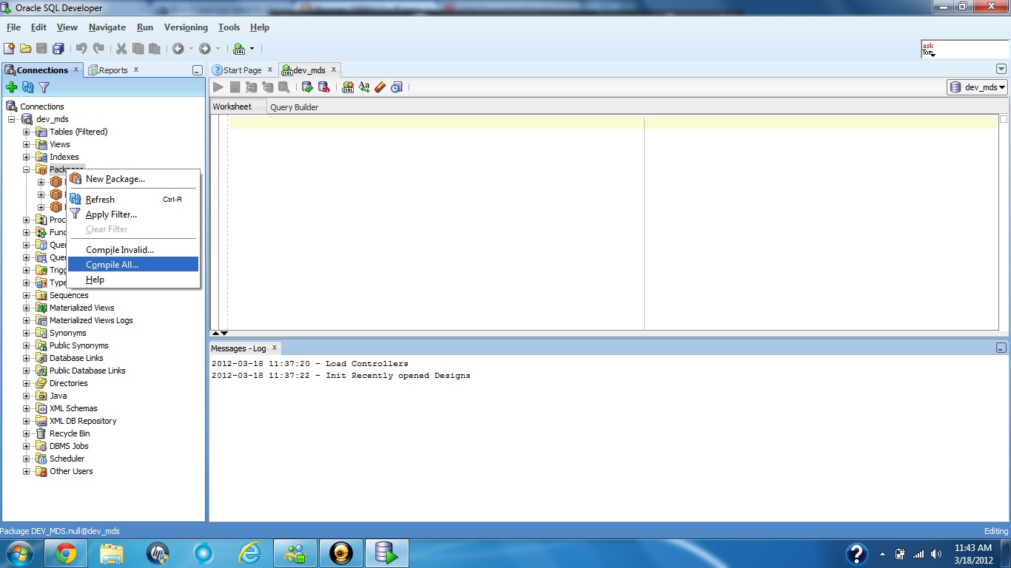
Task: Click the Forward navigation arrow icon
Action: pos(205,49)
